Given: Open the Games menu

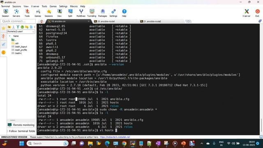Looking at the screenshot, I should tap(53, 6).
